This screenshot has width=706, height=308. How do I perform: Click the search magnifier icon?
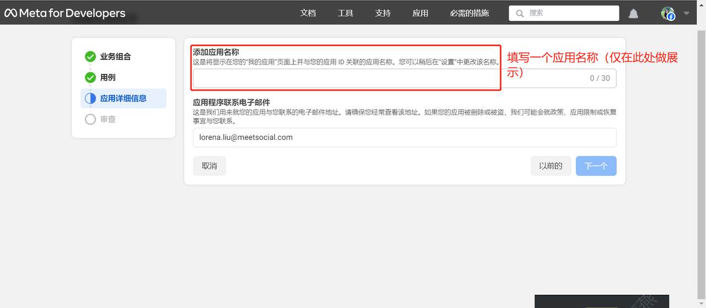(x=520, y=13)
